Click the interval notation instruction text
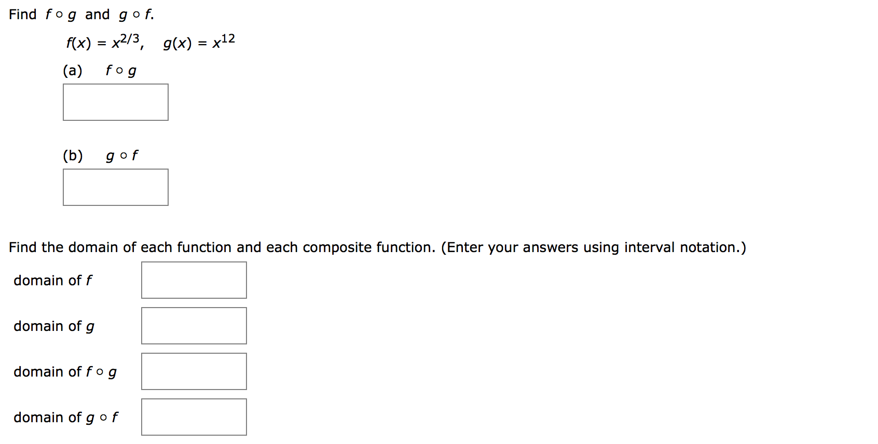878x444 pixels. pyautogui.click(x=378, y=247)
